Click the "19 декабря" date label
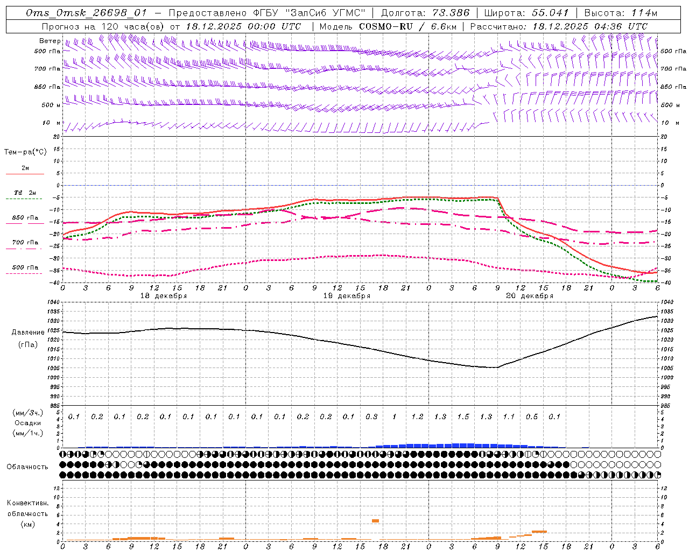 (x=347, y=296)
